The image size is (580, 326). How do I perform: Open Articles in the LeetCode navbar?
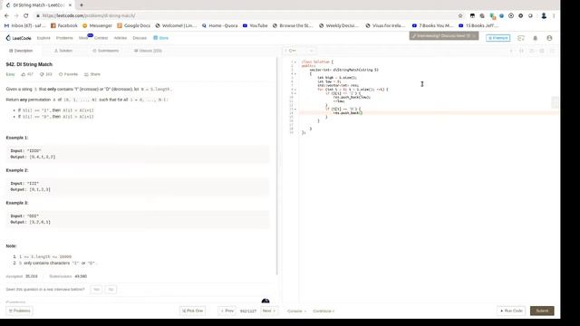tap(121, 38)
